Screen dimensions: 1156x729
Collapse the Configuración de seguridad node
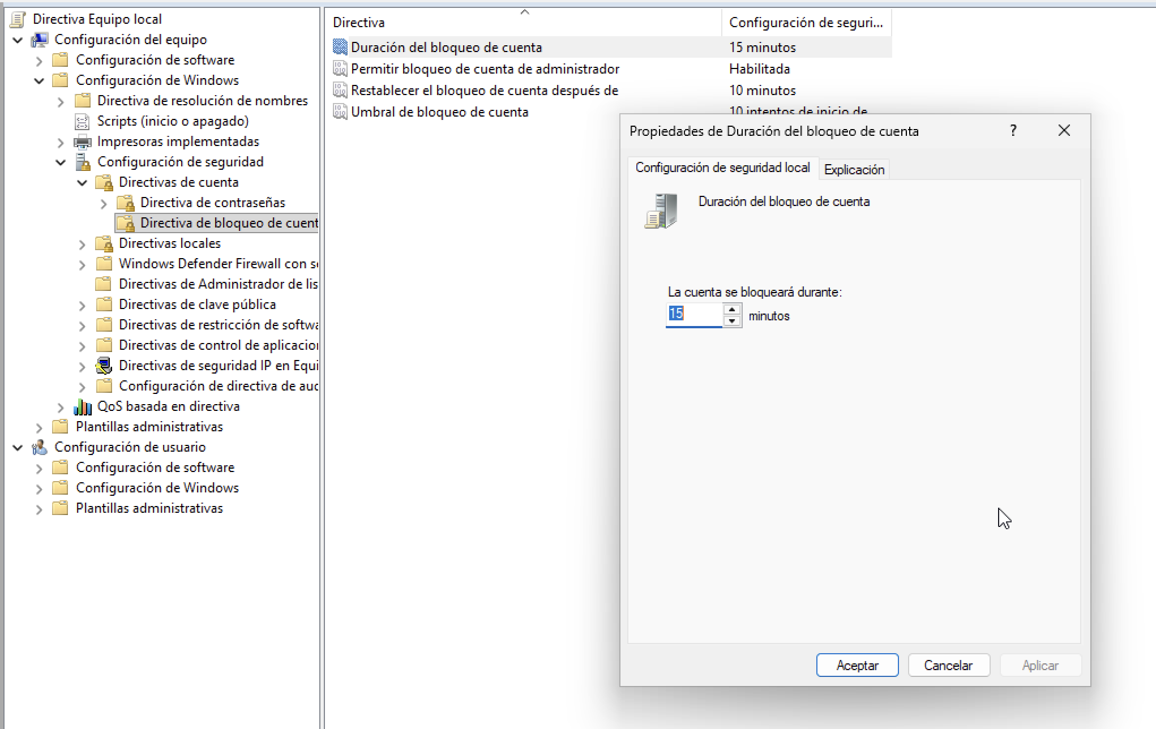tap(61, 162)
